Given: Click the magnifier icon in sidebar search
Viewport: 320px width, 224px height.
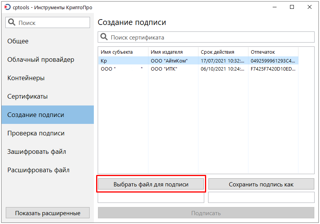Looking at the screenshot, I should click(12, 23).
